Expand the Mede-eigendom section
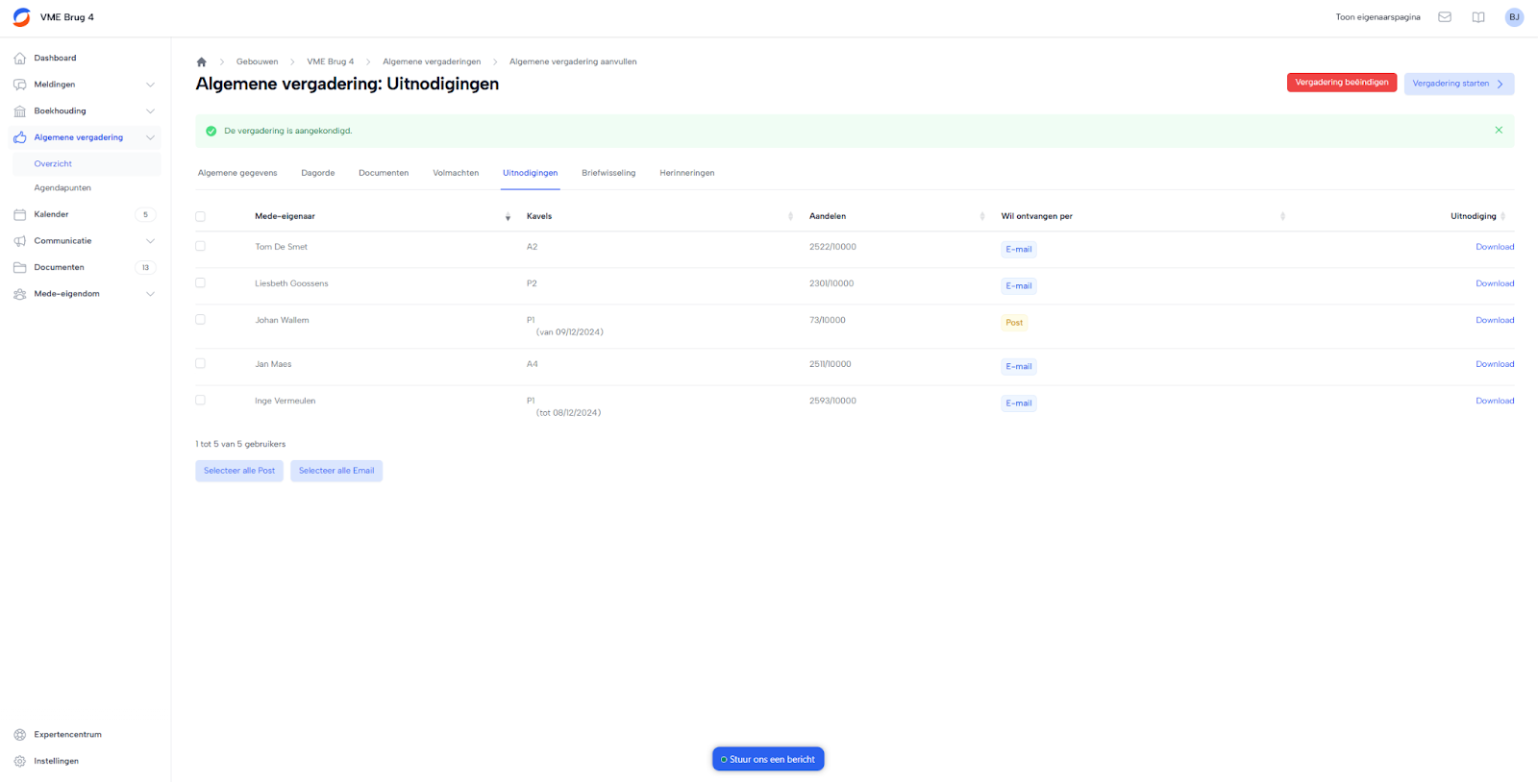 [150, 294]
